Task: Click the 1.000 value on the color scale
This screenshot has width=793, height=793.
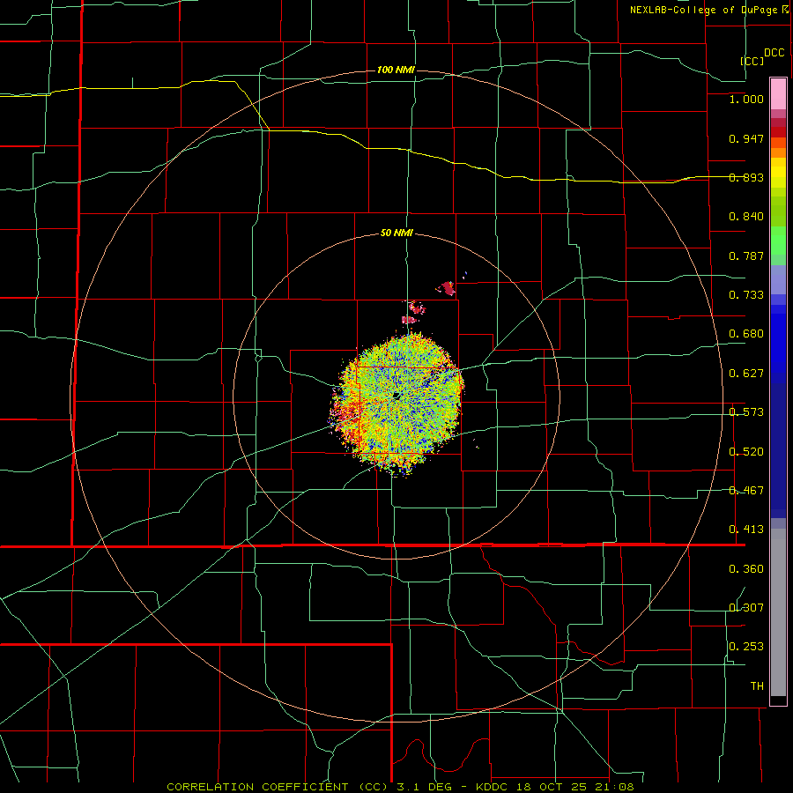Action: pos(746,99)
